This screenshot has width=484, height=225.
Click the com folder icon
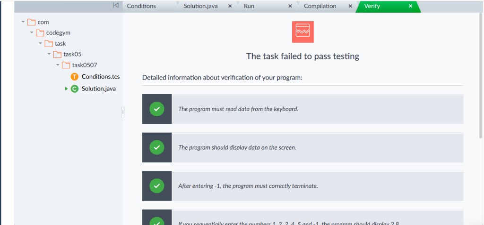click(x=31, y=22)
